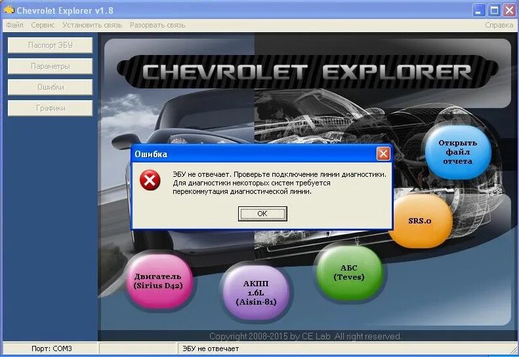Screen dimensions: 519x357
Task: Close the Ошибка dialog with X
Action: point(383,154)
